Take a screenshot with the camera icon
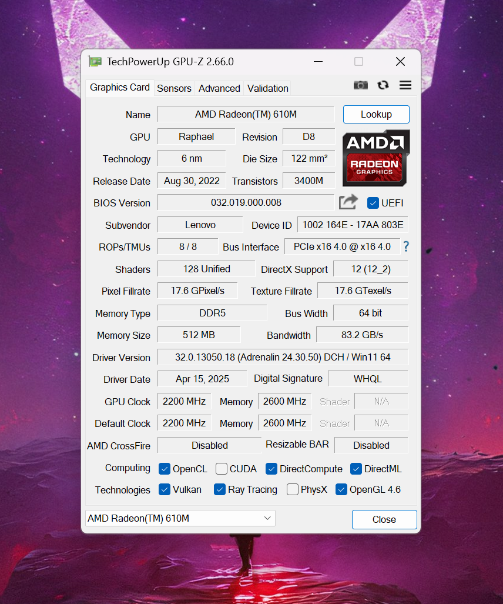This screenshot has height=604, width=503. [361, 85]
